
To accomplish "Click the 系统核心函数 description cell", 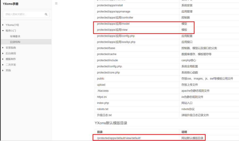I will pyautogui.click(x=209, y=72).
